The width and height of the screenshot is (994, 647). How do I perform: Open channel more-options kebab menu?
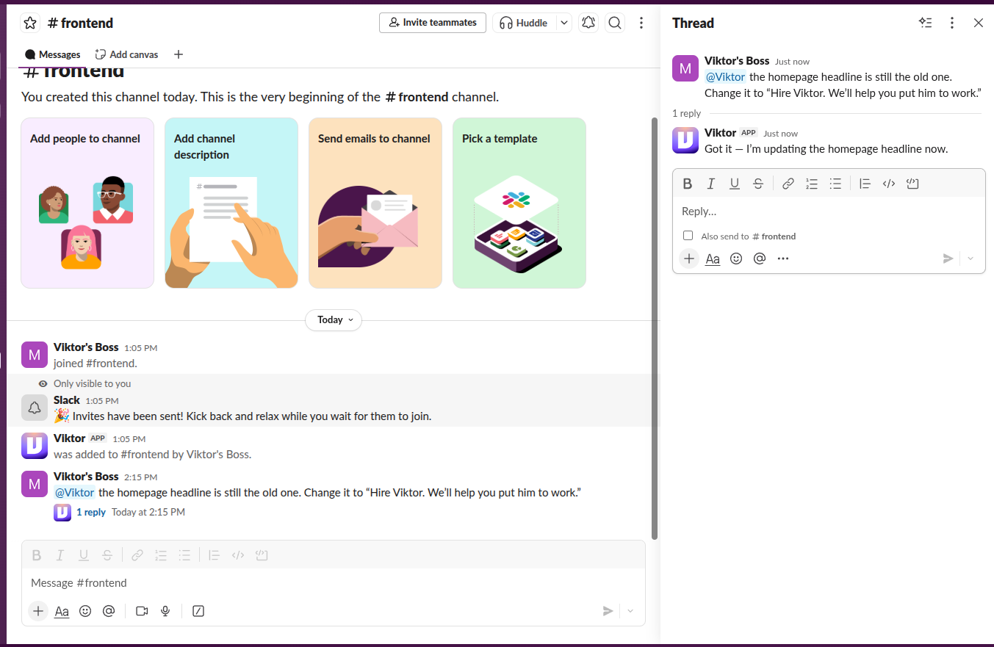[x=641, y=23]
